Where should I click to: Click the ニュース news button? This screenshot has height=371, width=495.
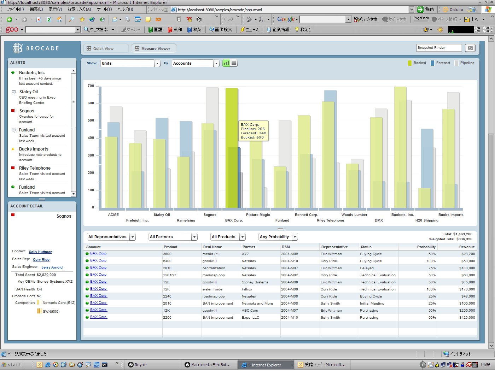(250, 30)
